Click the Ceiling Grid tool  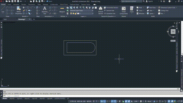[x=163, y=11]
